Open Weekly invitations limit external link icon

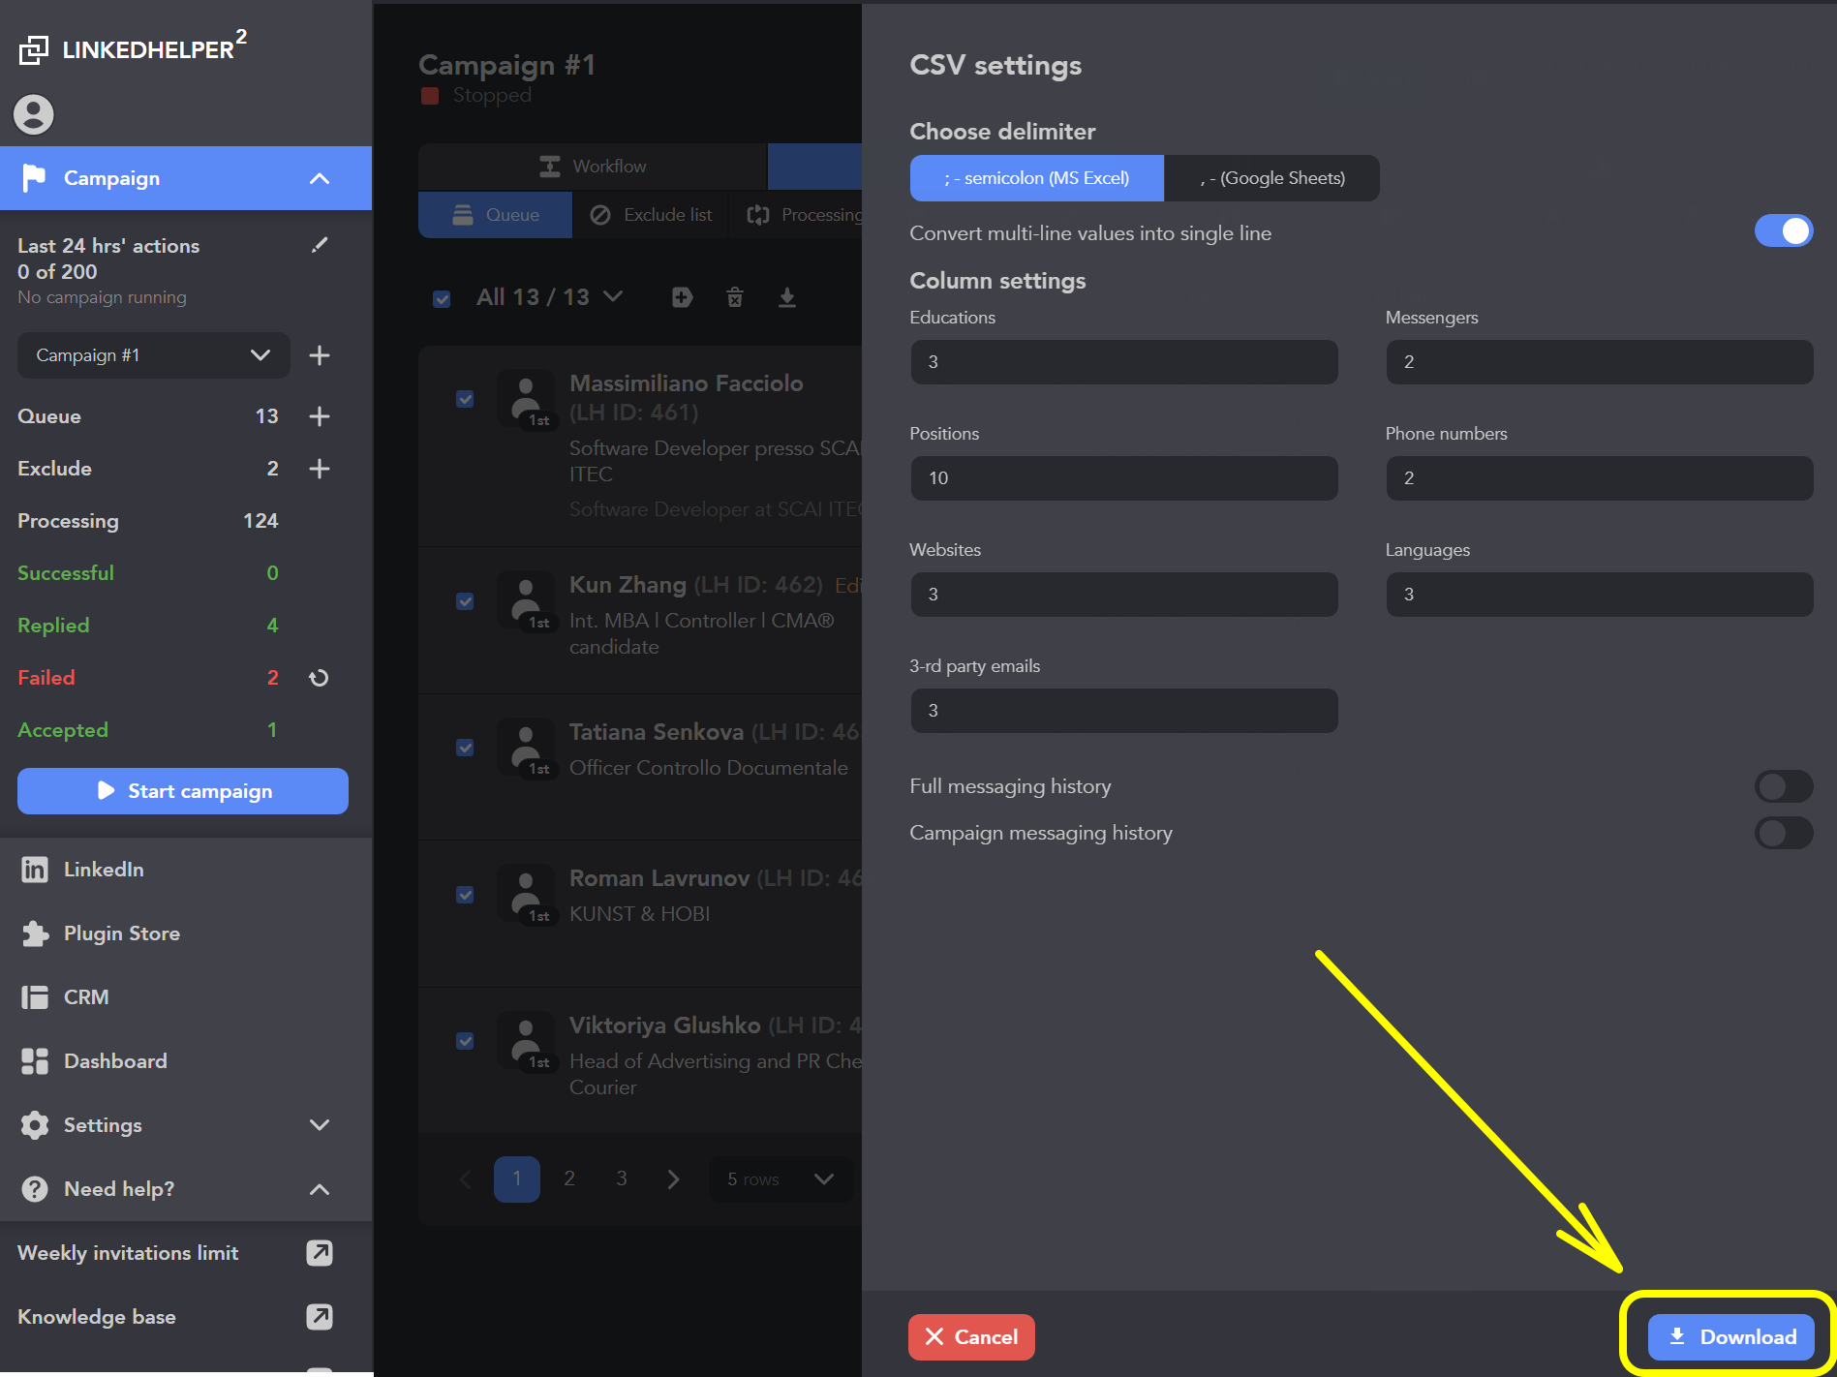tap(320, 1253)
